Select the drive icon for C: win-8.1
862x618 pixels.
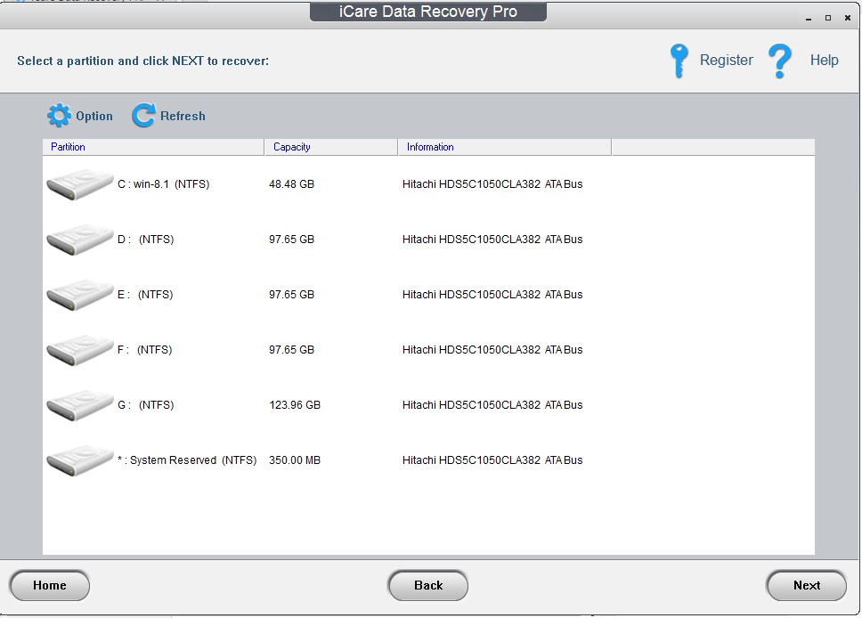point(80,184)
